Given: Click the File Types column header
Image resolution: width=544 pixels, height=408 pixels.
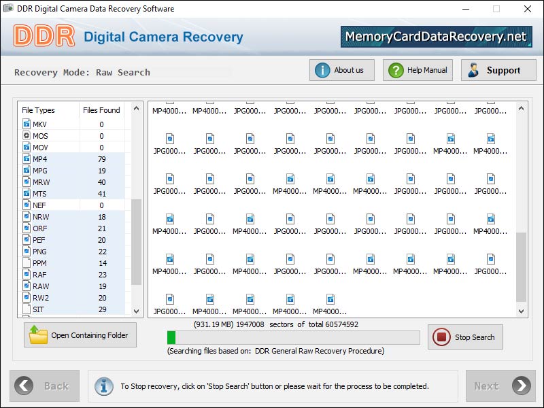Looking at the screenshot, I should (x=39, y=110).
